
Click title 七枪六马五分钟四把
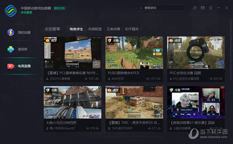(61, 123)
